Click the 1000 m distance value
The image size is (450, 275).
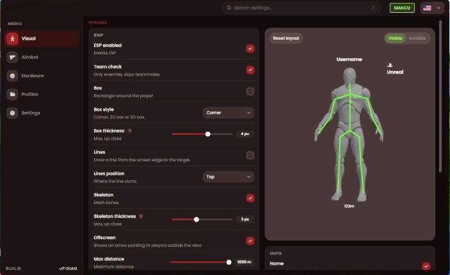(x=245, y=262)
